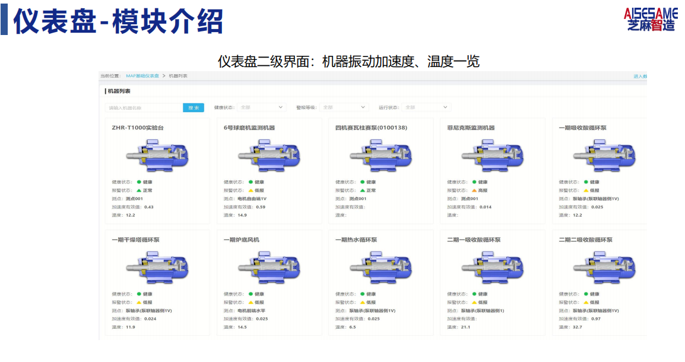Select the 四机赛瓦柱赛泵 motor icon
Image resolution: width=685 pixels, height=362 pixels.
[381, 155]
